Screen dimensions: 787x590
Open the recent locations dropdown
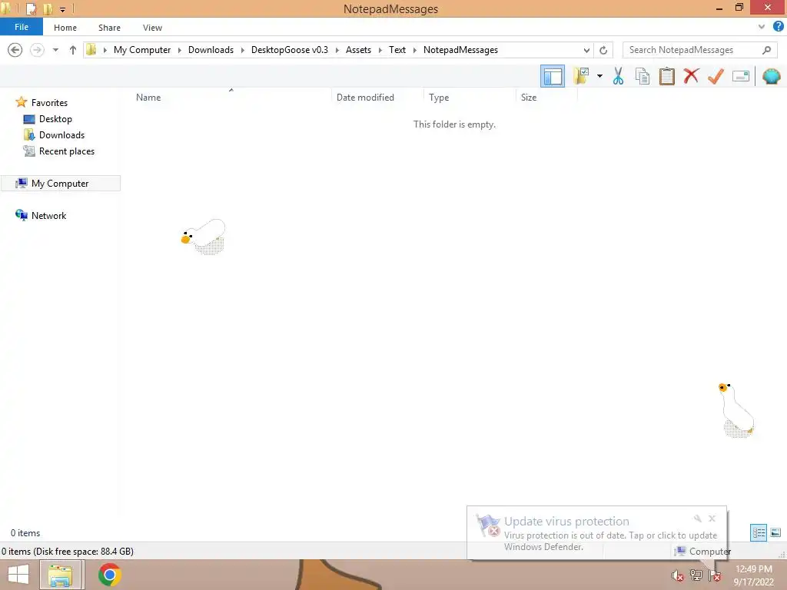click(x=55, y=50)
